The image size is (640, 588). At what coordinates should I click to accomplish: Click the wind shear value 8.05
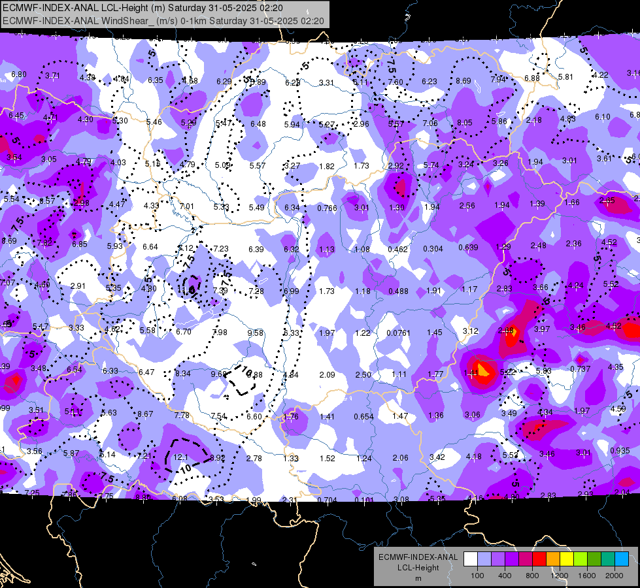[x=465, y=122]
